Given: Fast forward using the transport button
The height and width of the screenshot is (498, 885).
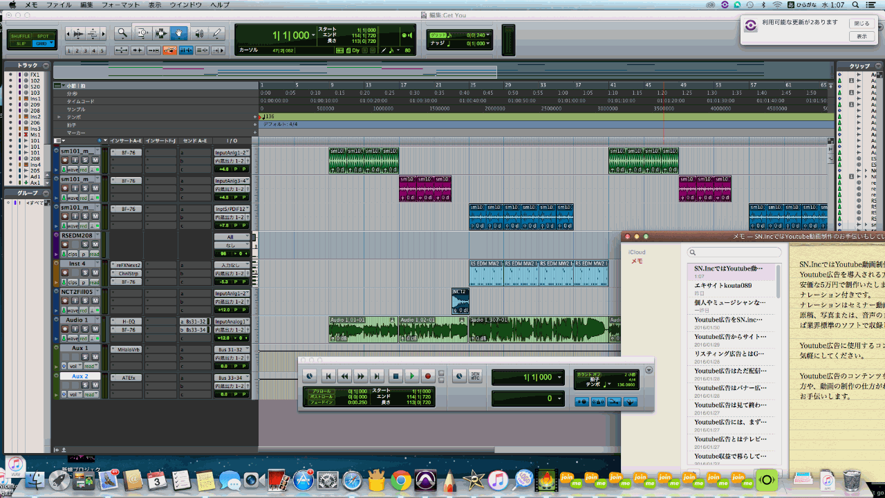Looking at the screenshot, I should [x=361, y=376].
